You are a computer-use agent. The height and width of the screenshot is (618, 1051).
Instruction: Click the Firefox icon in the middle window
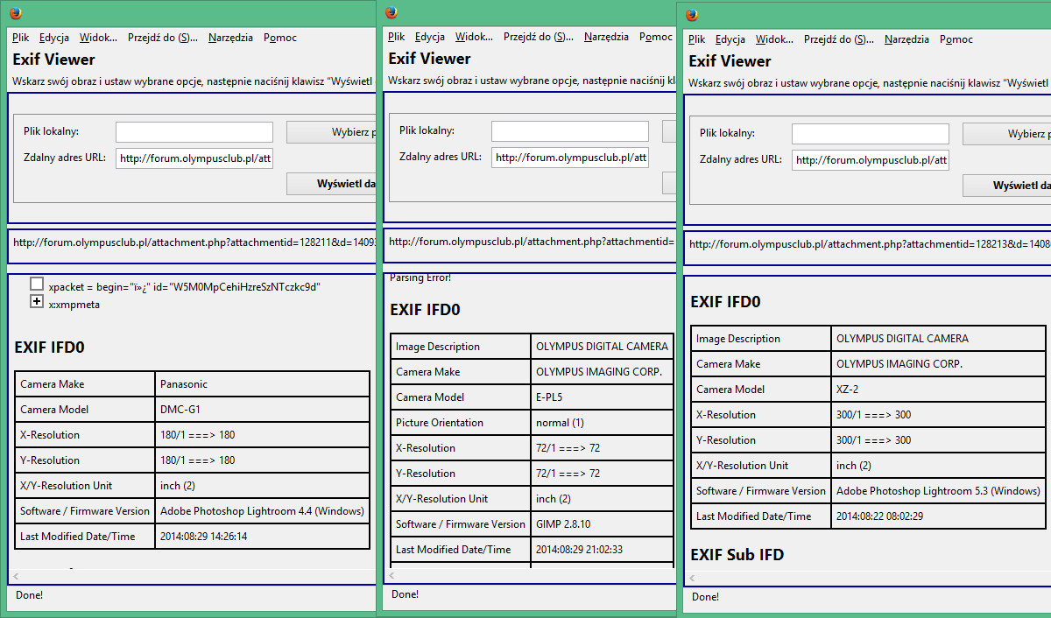tap(391, 12)
